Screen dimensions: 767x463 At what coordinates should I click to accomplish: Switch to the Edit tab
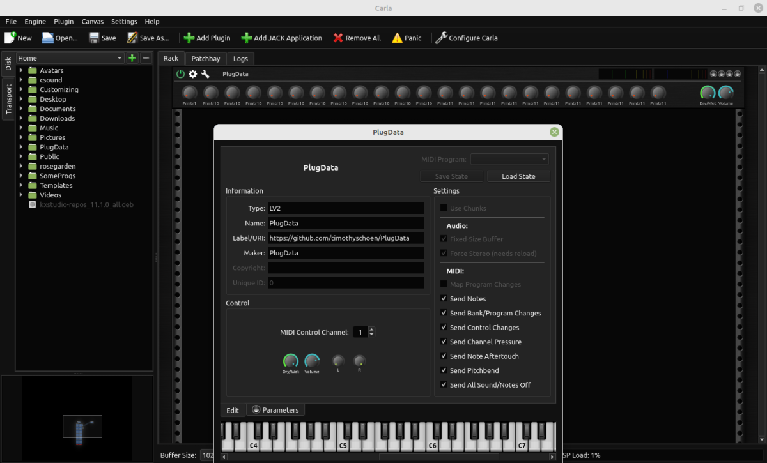[233, 410]
